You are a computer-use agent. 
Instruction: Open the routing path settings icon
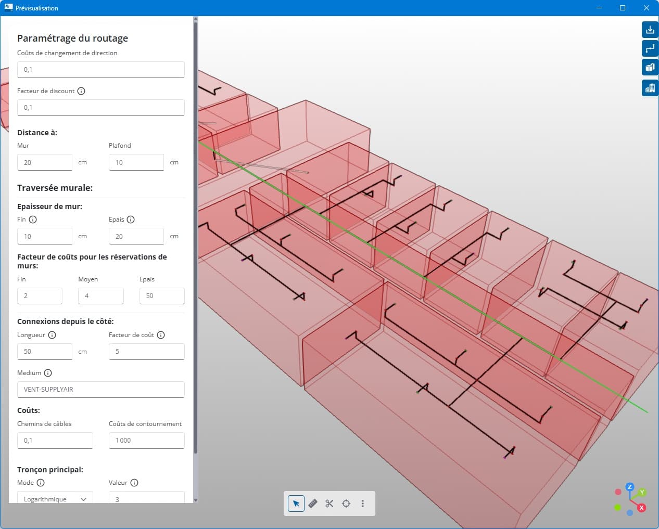[x=650, y=48]
